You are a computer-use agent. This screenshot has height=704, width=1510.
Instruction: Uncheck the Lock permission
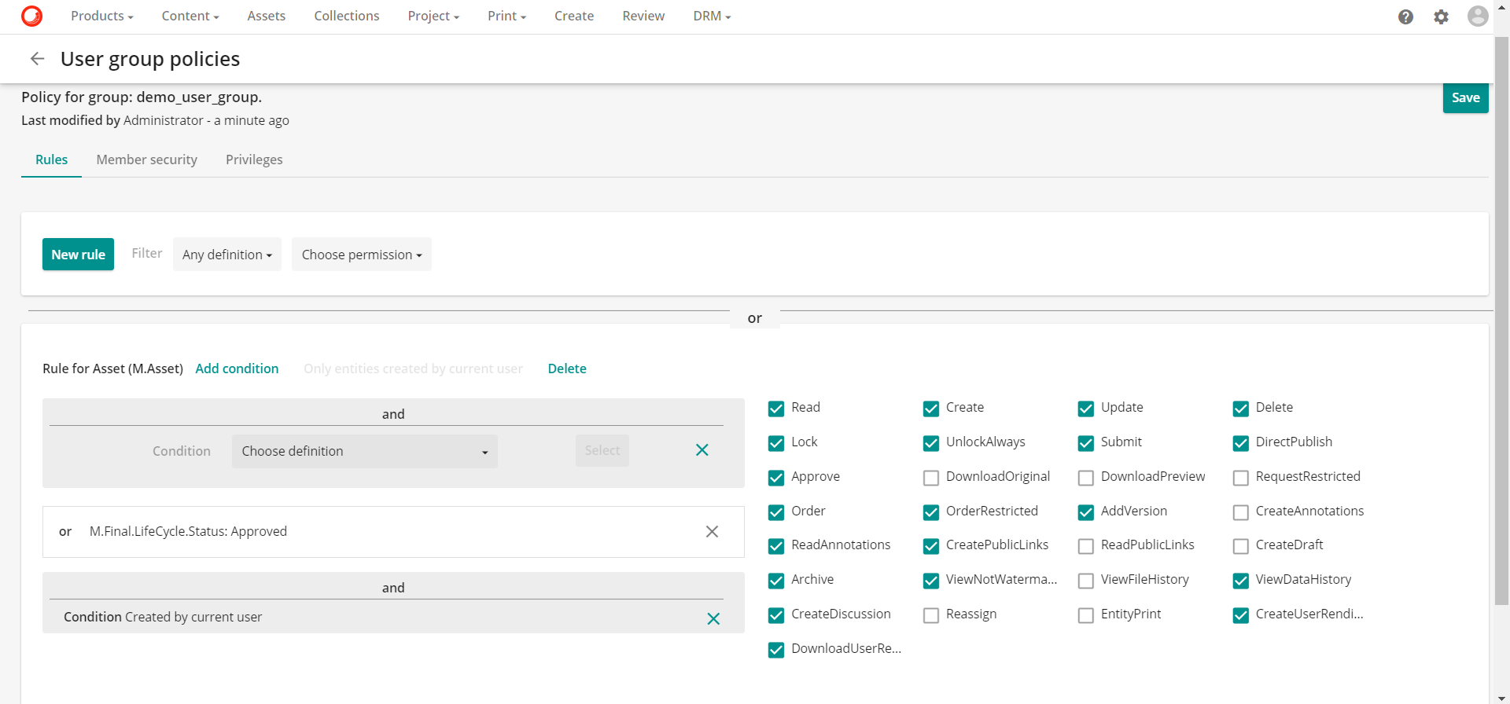tap(776, 443)
